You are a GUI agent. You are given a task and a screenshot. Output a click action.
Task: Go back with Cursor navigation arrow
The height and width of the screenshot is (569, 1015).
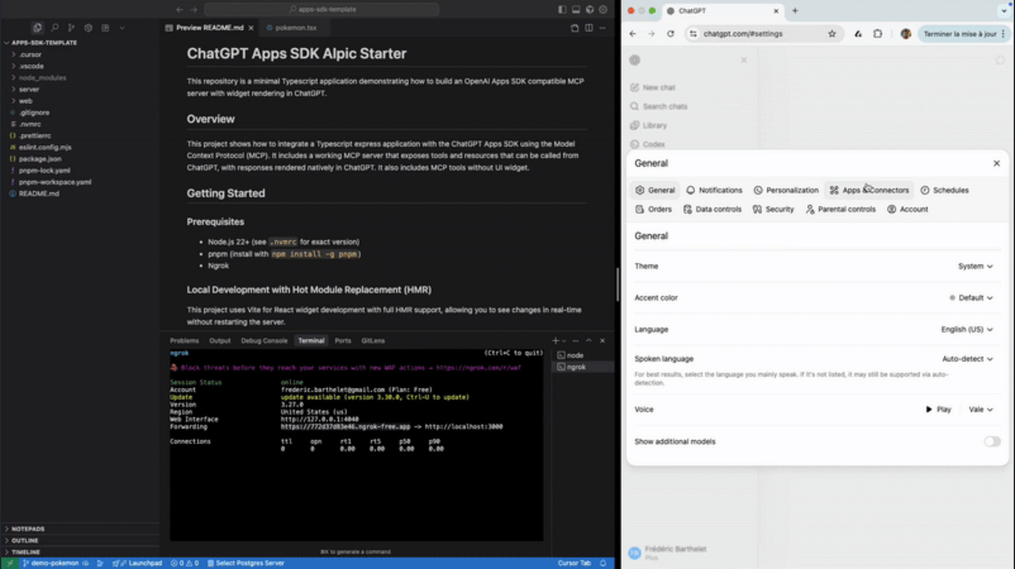[x=180, y=10]
